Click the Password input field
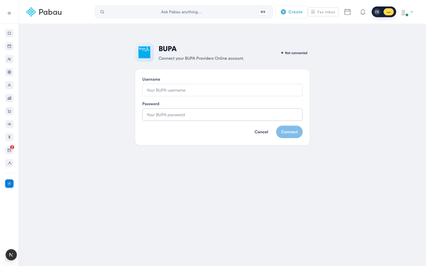 [x=222, y=115]
